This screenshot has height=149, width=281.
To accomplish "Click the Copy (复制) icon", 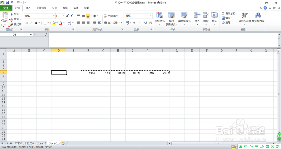I will 12,19.
